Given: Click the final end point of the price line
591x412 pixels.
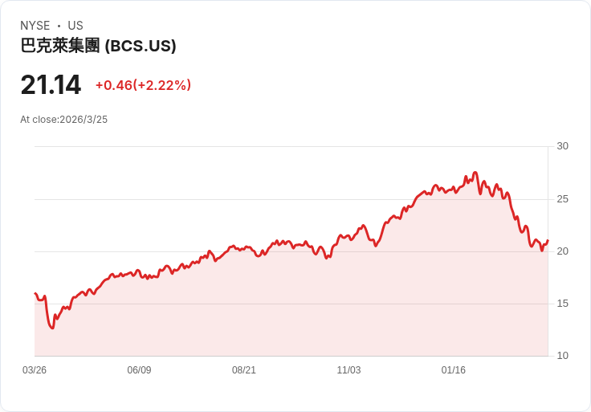Looking at the screenshot, I should click(548, 240).
